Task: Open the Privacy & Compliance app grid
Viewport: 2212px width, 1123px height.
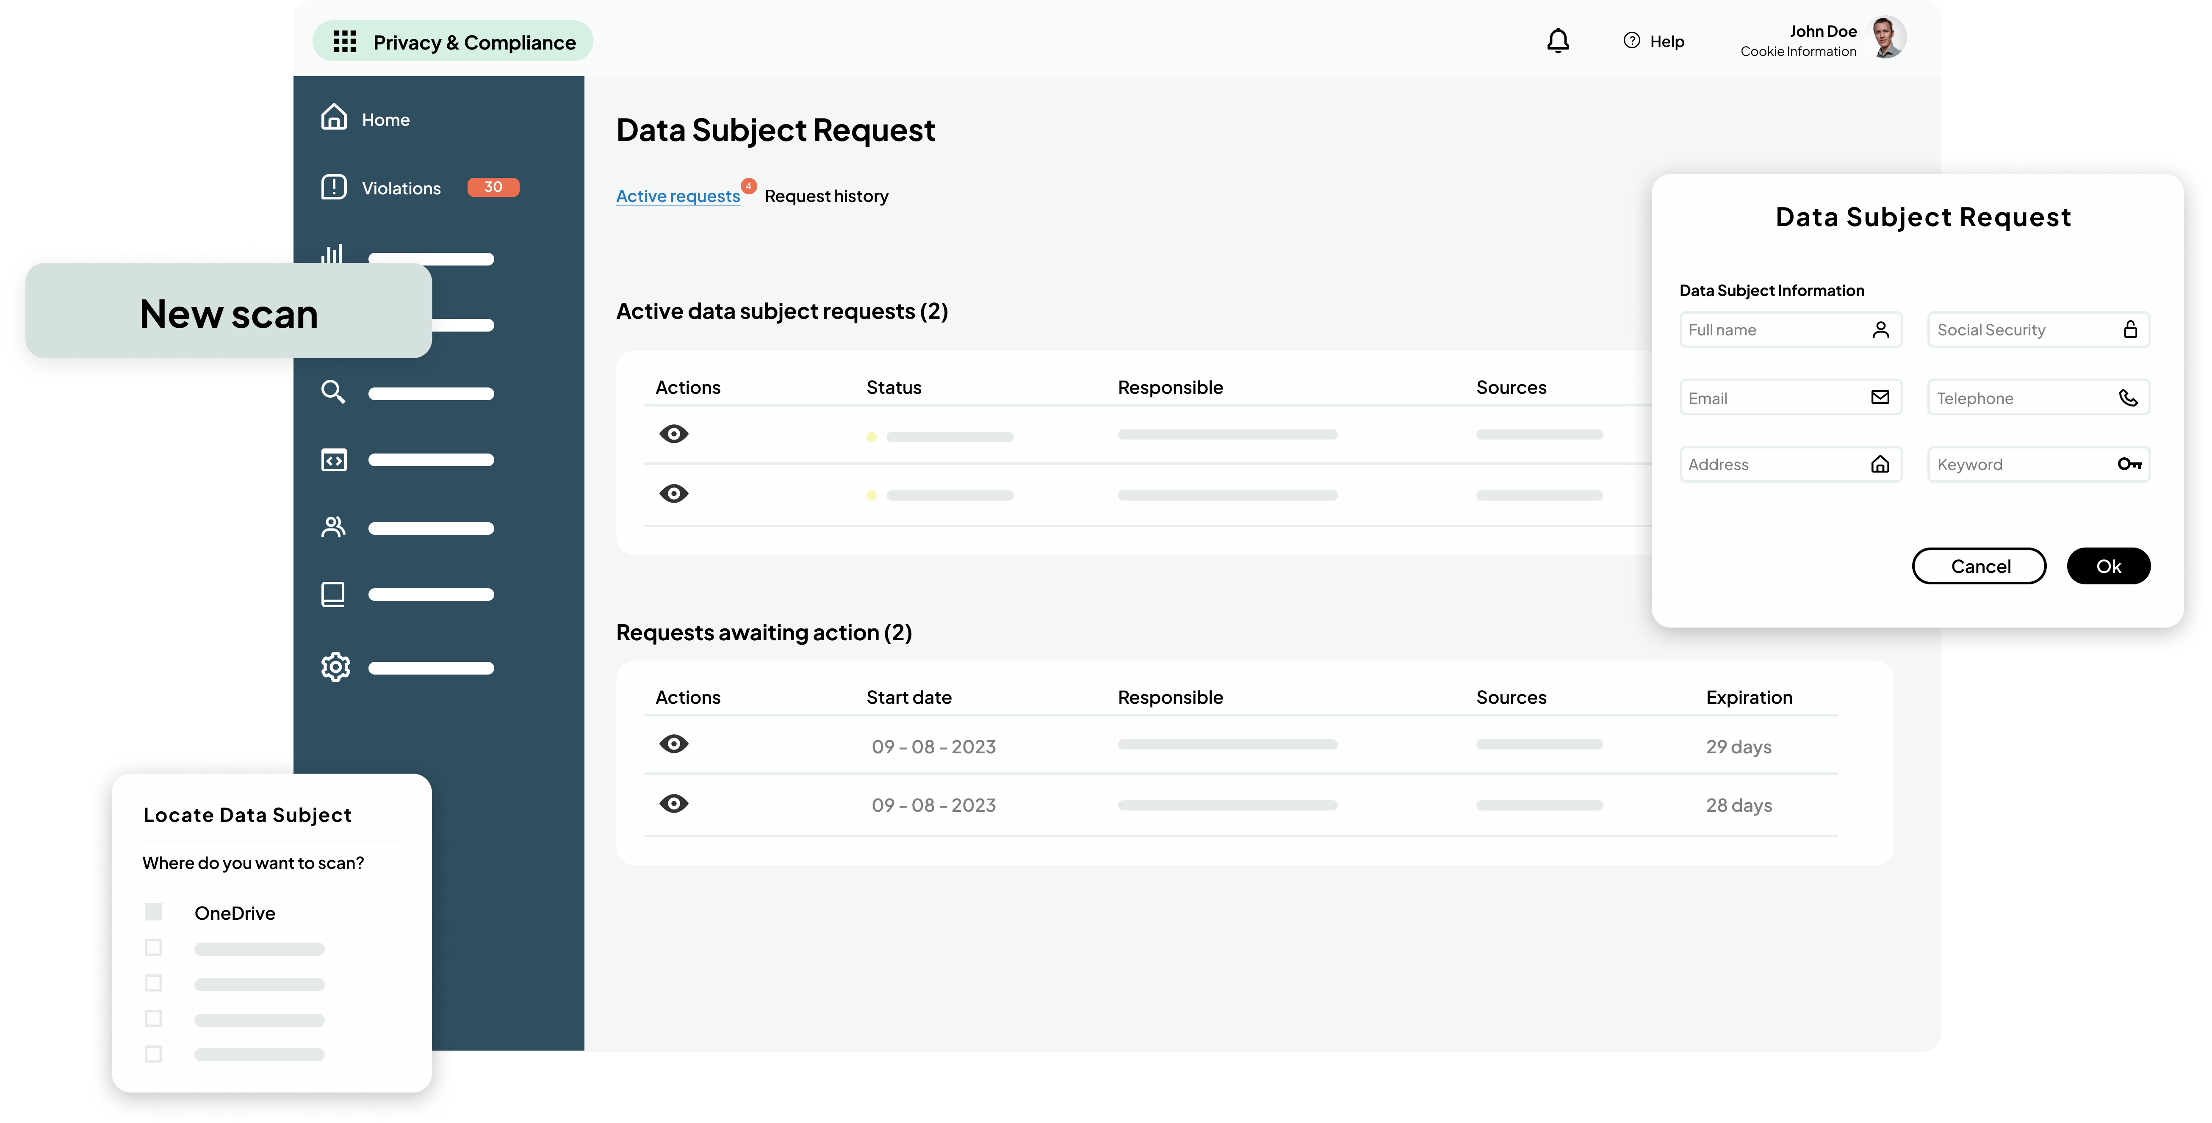Action: point(344,41)
